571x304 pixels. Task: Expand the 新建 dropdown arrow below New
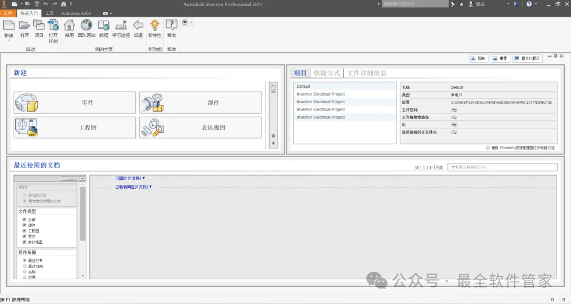(x=9, y=40)
